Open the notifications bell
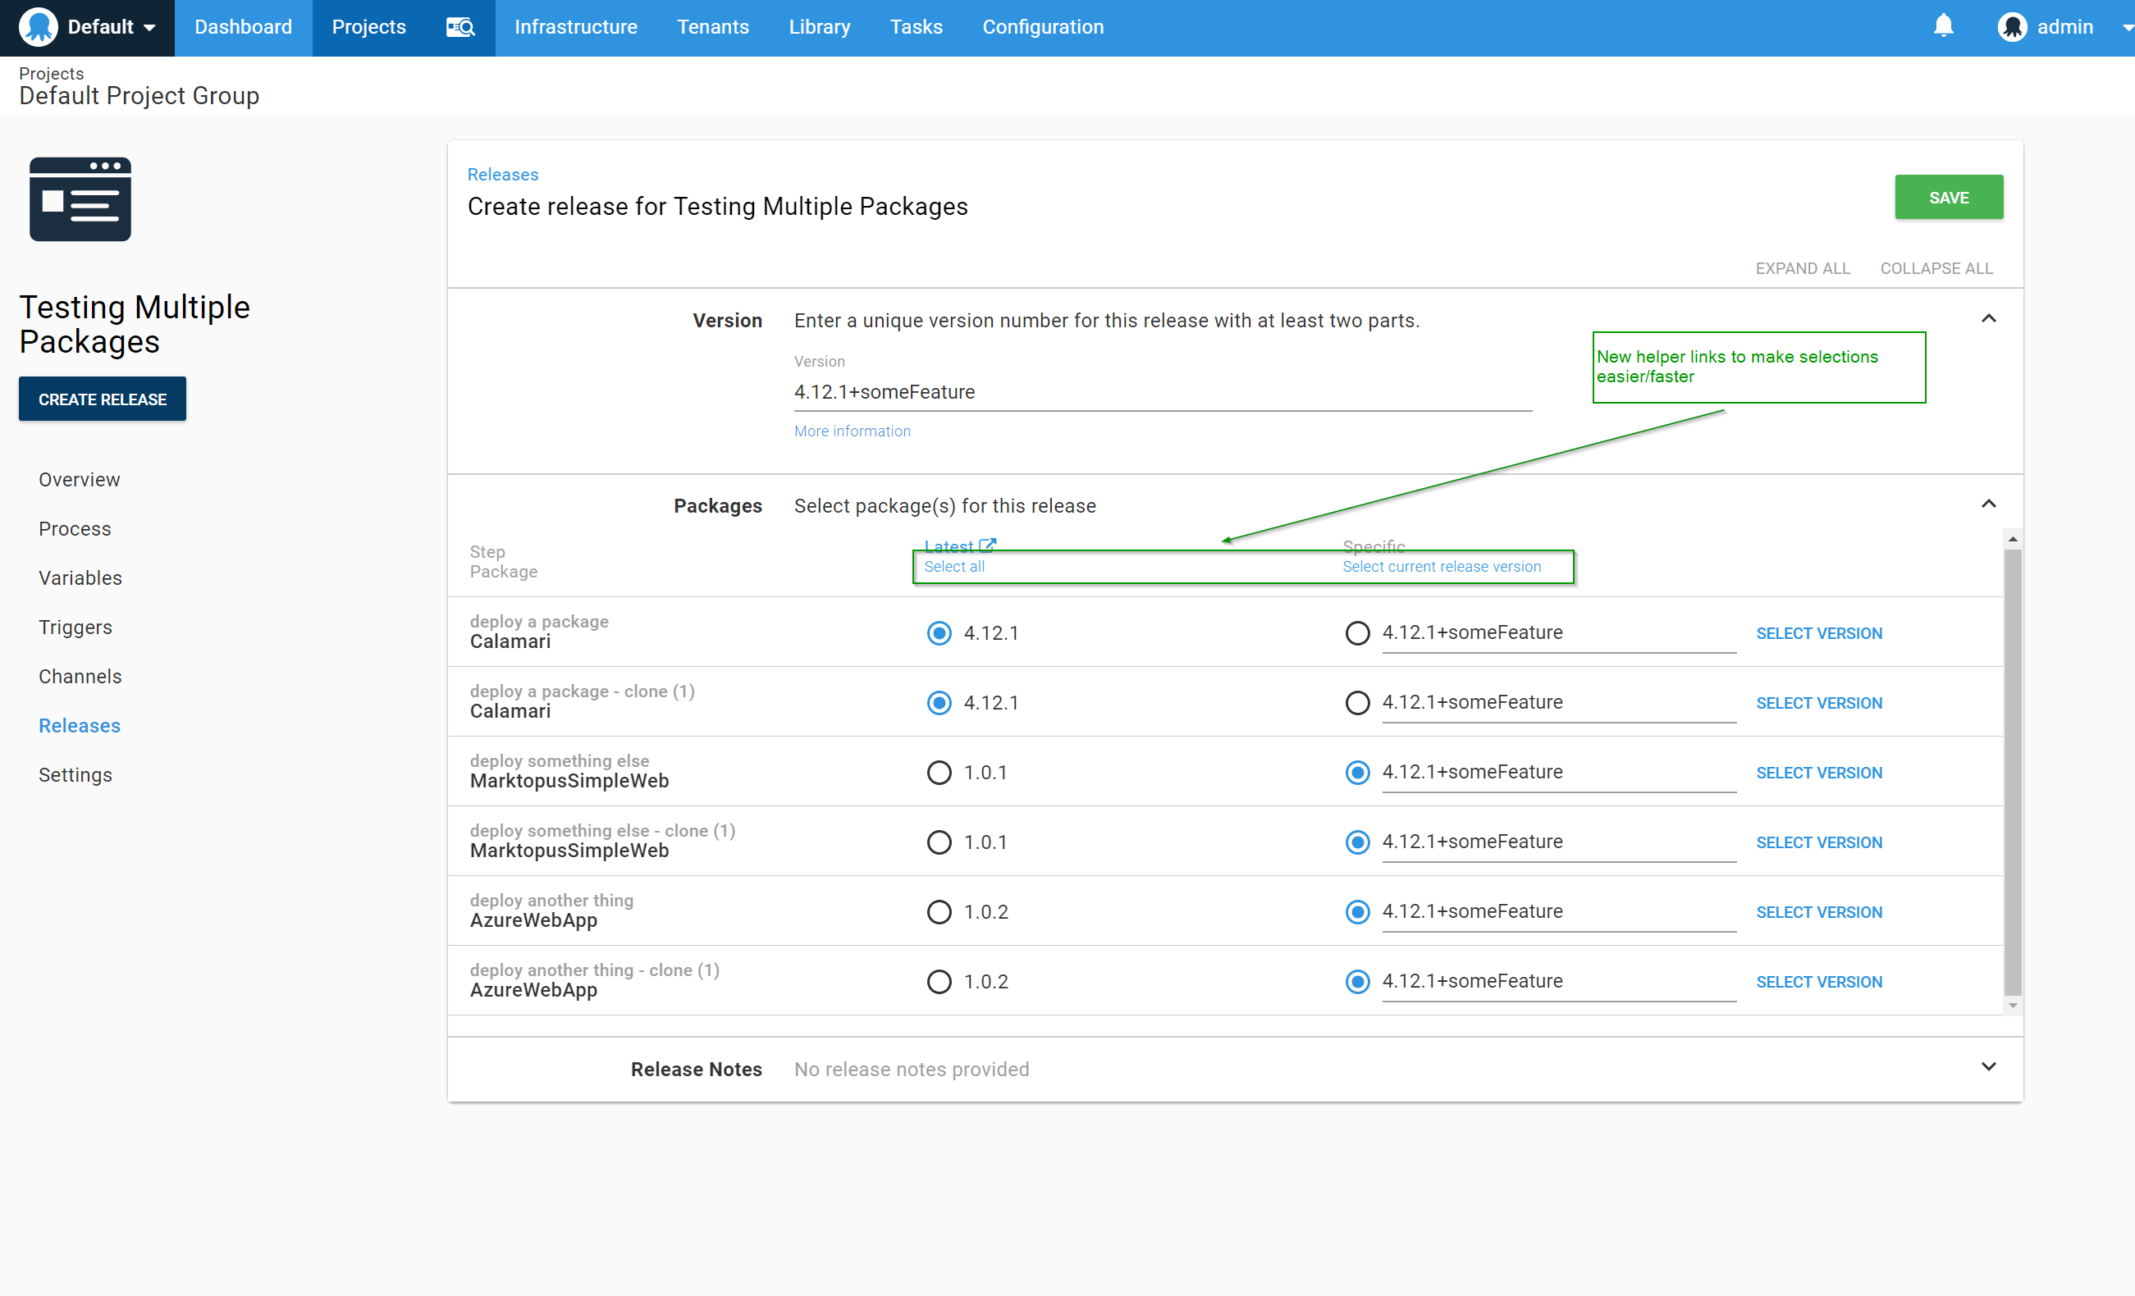The image size is (2135, 1296). (1944, 27)
